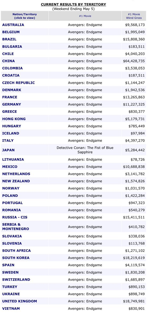Viewport: 148px width, 316px height.
Task: Click the NEW ZEALAND link
Action: click(16, 181)
